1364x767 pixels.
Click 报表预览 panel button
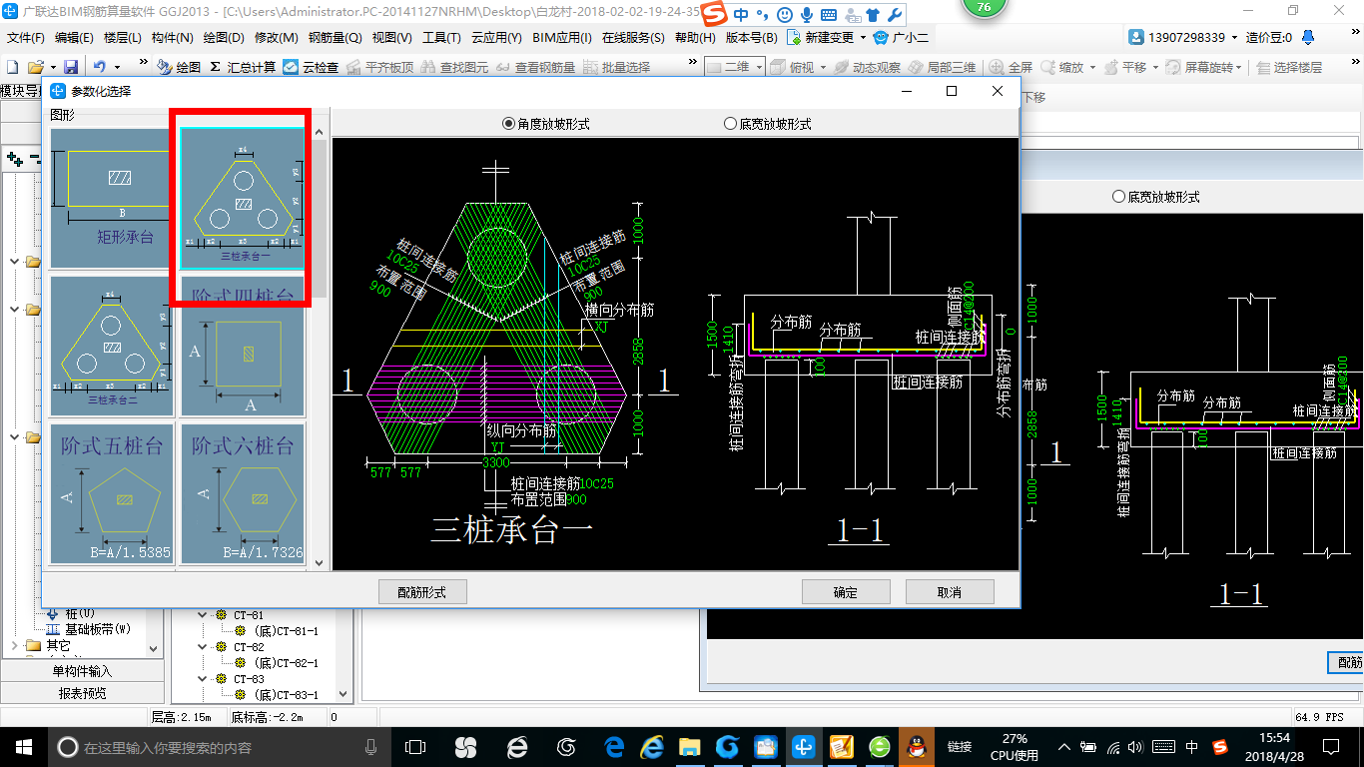click(x=82, y=693)
